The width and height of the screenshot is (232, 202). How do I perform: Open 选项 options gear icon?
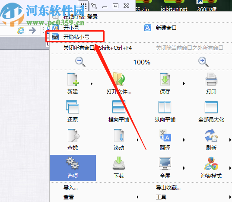coord(73,163)
